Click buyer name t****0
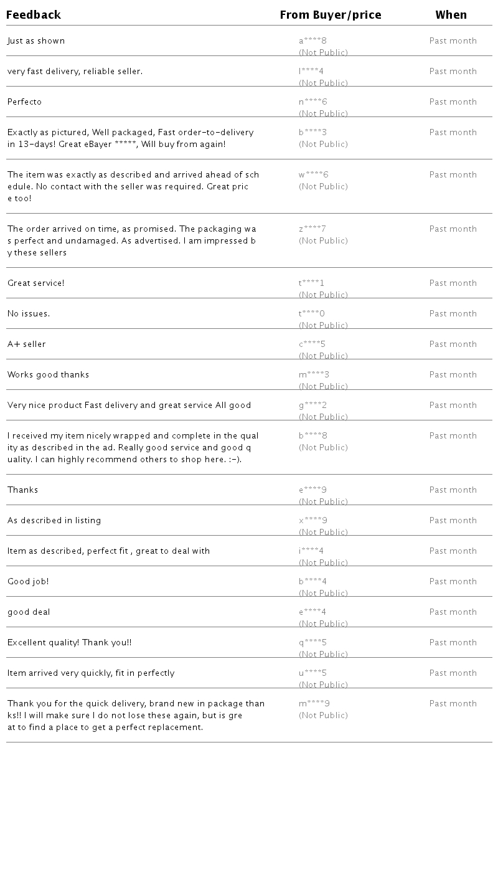This screenshot has width=498, height=887. pos(311,314)
